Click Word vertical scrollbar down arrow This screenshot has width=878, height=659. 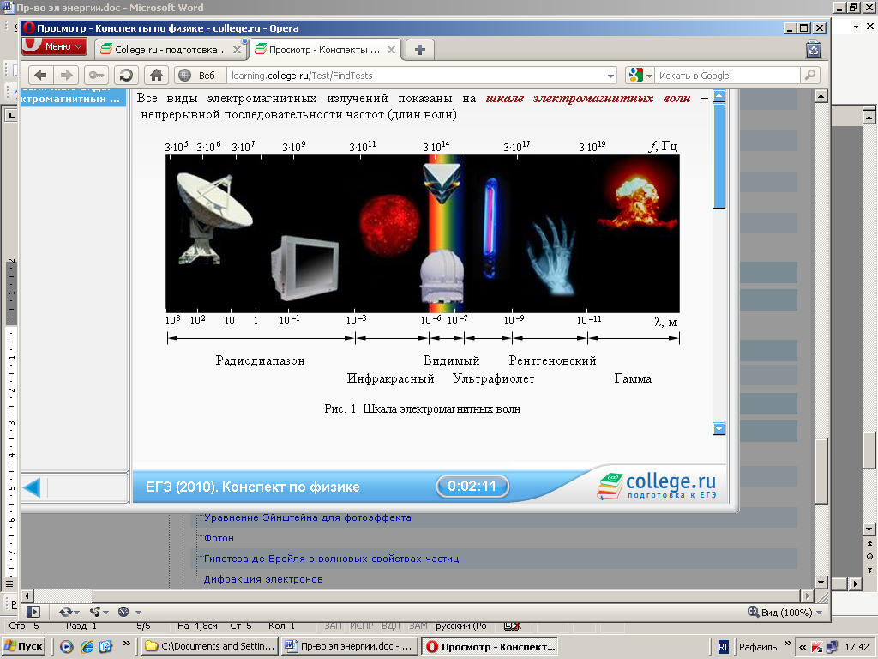coord(869,529)
